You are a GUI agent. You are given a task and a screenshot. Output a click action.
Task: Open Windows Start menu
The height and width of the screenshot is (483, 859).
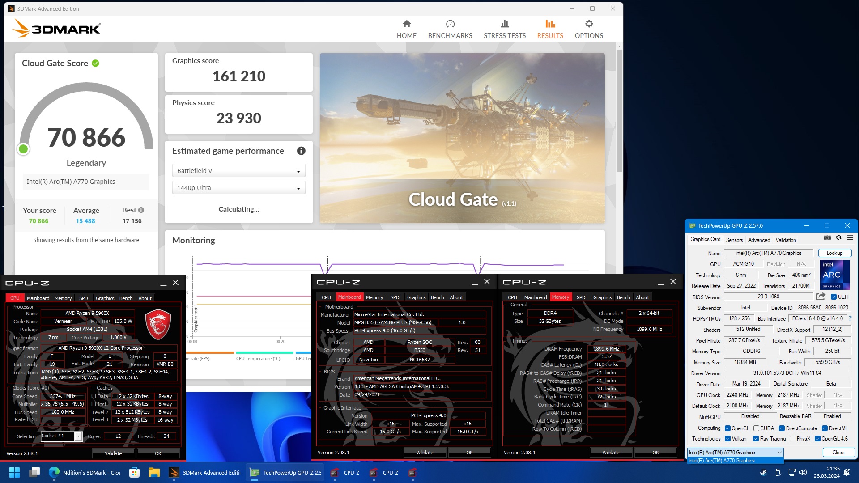point(14,472)
